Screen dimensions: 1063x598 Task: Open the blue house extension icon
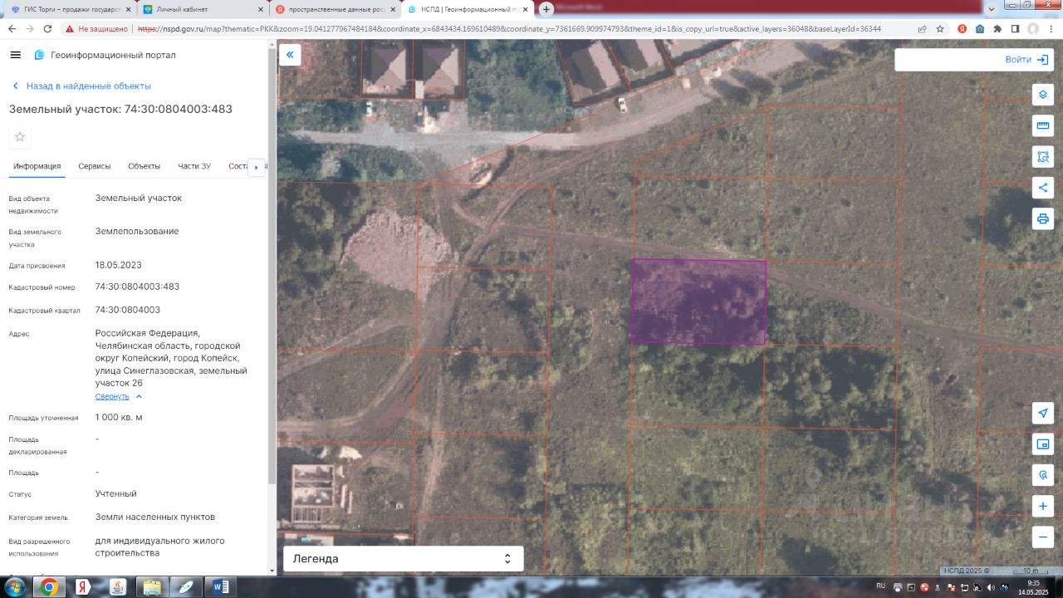[x=980, y=28]
